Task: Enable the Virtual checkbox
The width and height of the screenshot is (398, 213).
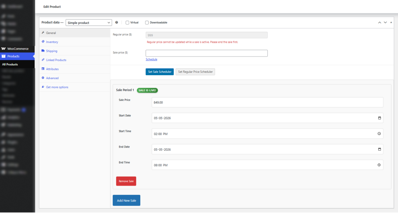Action: point(127,23)
